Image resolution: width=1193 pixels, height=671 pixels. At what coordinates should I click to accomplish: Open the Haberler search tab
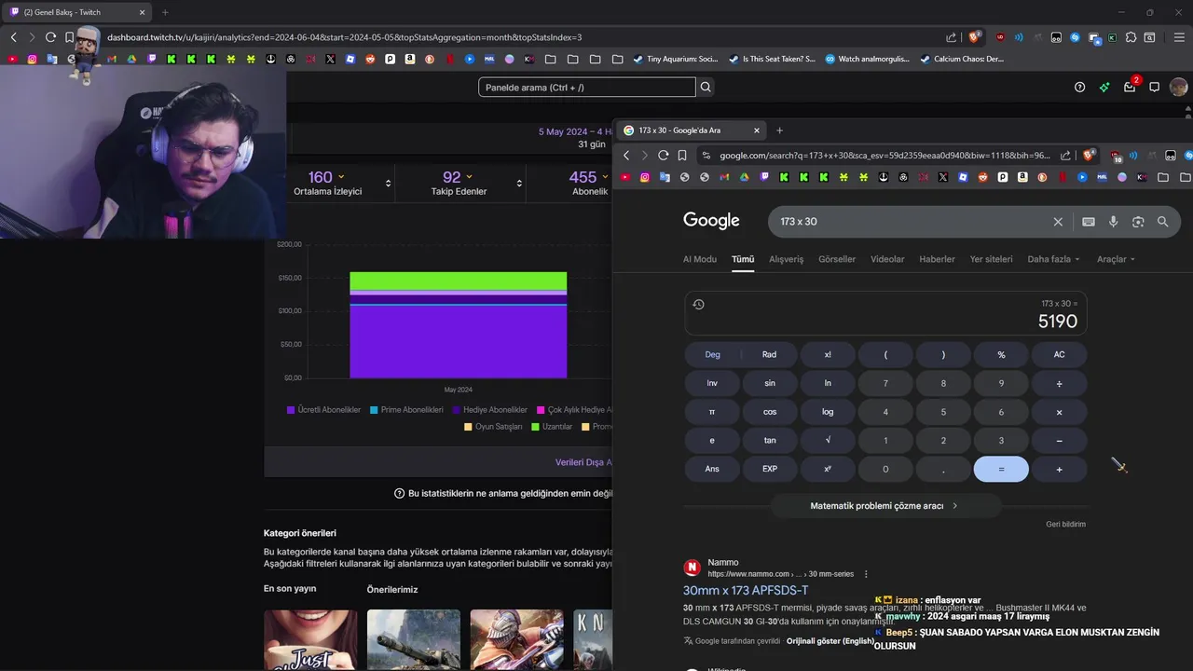(937, 259)
